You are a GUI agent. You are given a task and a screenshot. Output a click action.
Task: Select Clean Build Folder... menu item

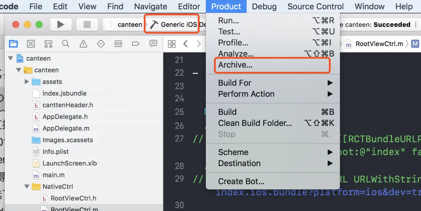click(255, 123)
